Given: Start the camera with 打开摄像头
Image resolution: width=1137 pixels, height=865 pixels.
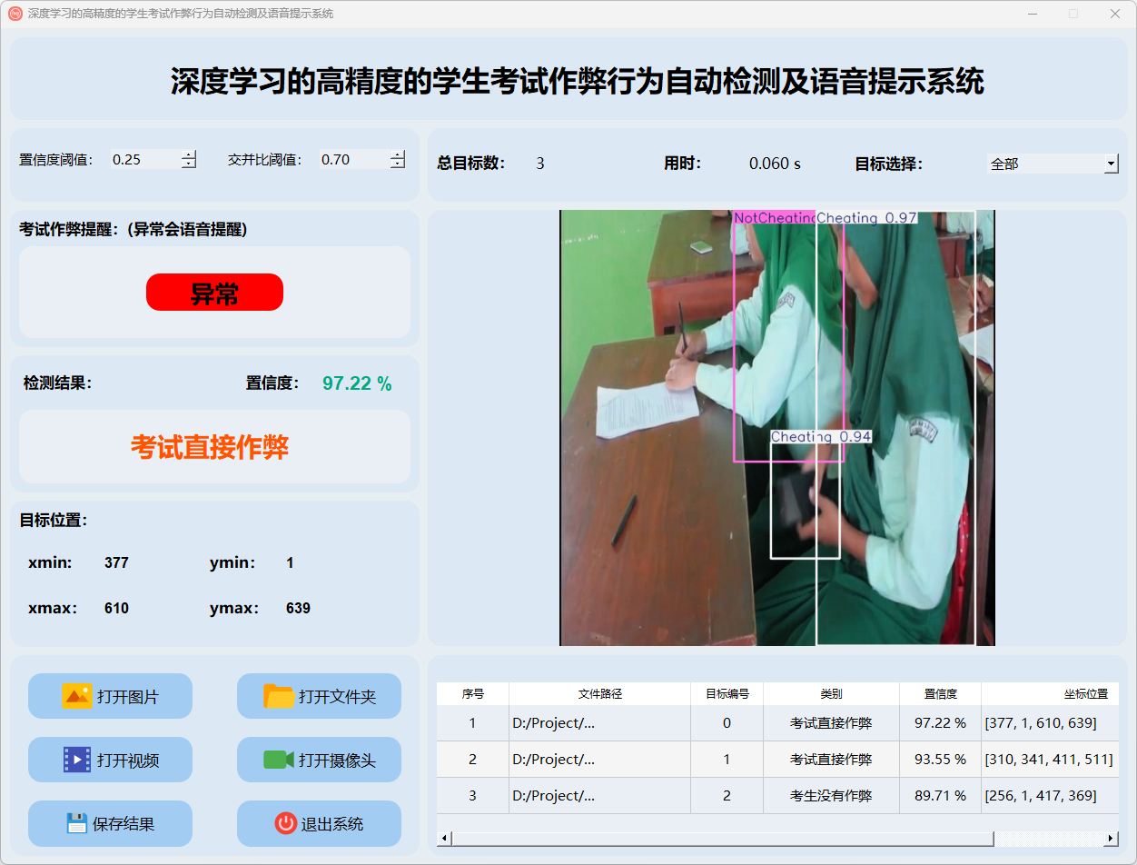Looking at the screenshot, I should (x=319, y=760).
